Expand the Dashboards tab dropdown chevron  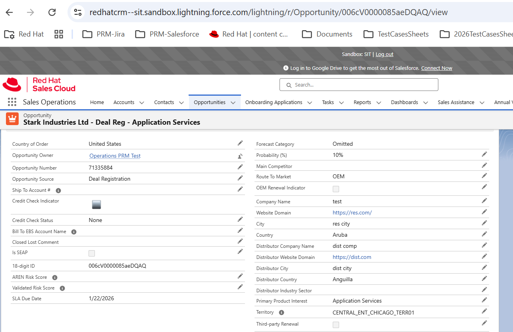[426, 102]
